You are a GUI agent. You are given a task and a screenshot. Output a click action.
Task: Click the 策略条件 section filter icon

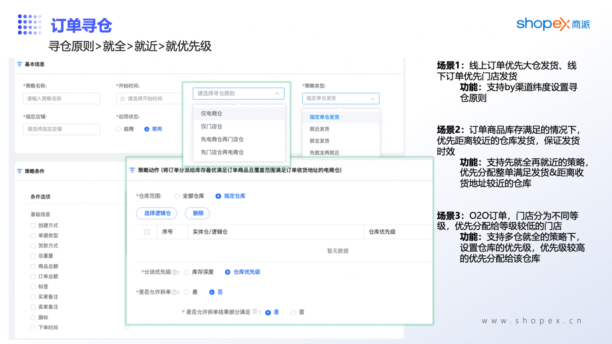pos(20,171)
